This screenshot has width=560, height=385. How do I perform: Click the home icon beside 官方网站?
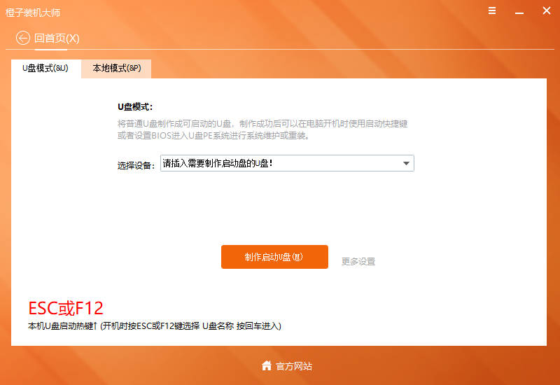click(267, 365)
